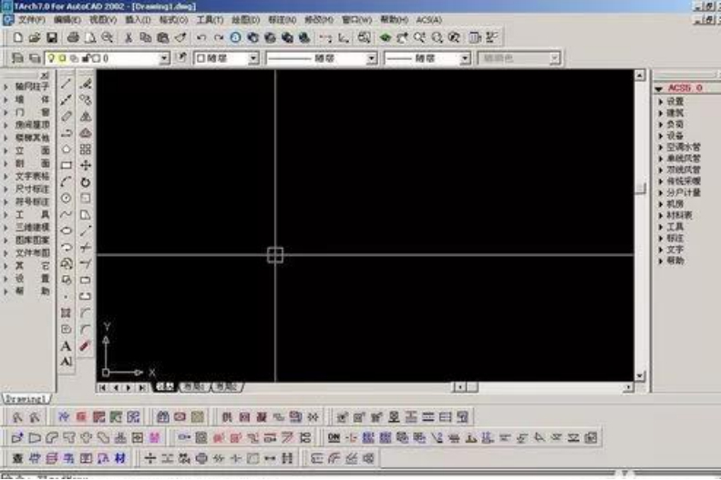Click the Print icon in top toolbar
Image resolution: width=721 pixels, height=480 pixels.
[73, 37]
